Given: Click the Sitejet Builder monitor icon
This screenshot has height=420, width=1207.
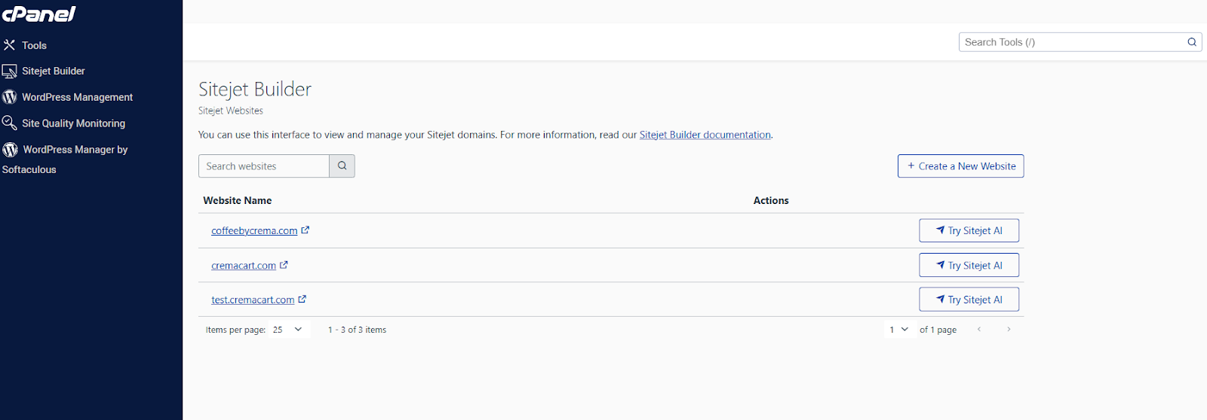Looking at the screenshot, I should (9, 72).
